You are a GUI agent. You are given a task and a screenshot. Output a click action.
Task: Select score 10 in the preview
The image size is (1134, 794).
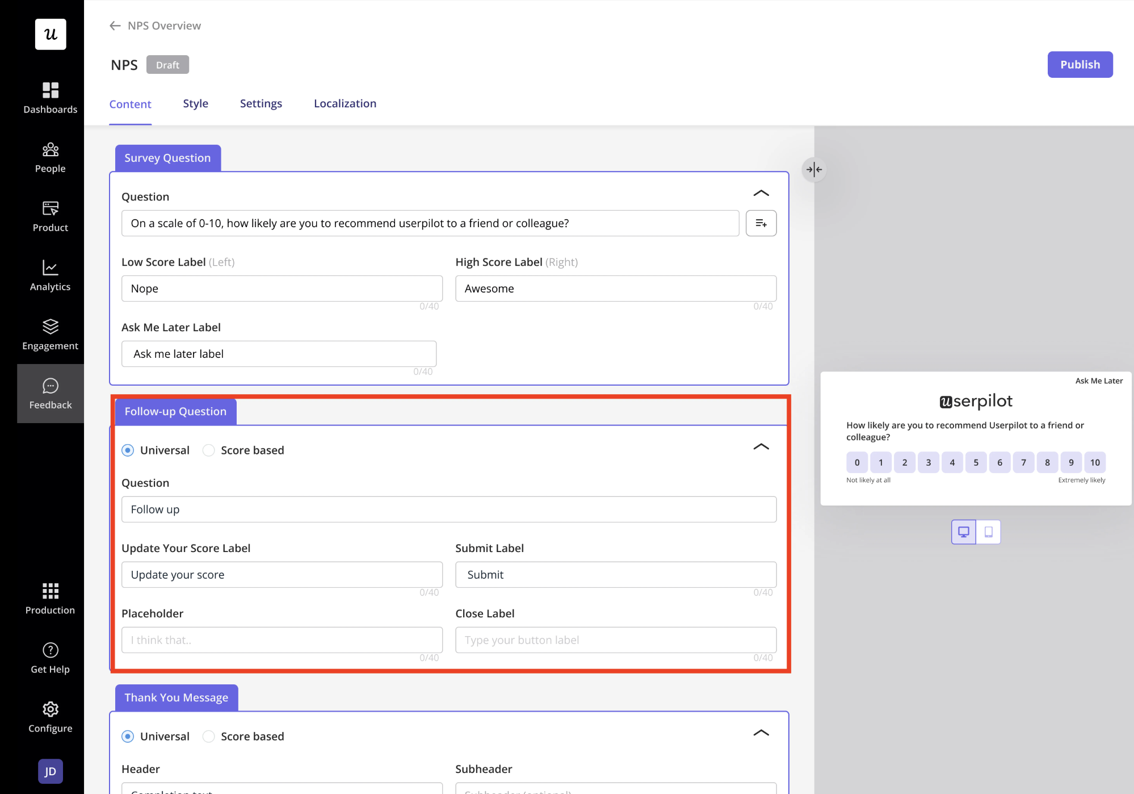tap(1095, 462)
